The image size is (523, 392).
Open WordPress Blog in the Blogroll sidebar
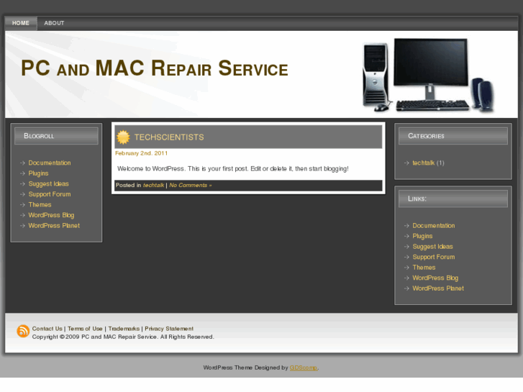point(51,215)
